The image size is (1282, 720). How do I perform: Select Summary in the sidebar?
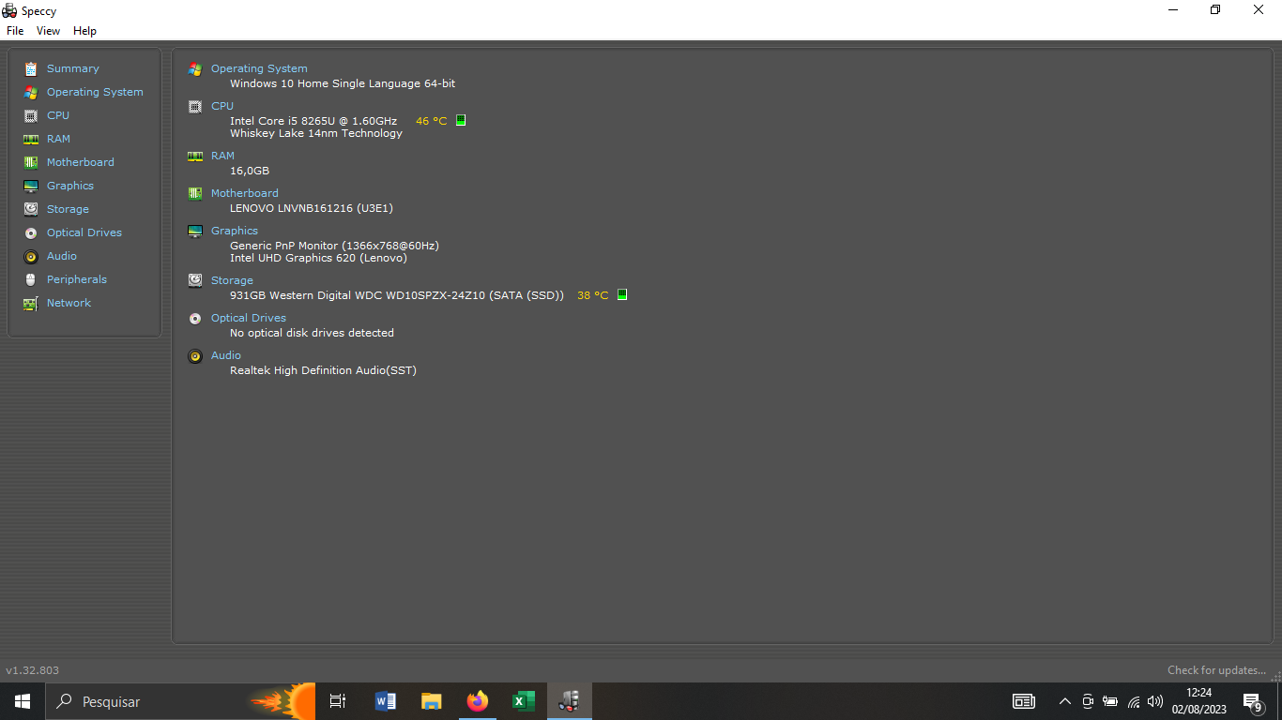[x=73, y=68]
